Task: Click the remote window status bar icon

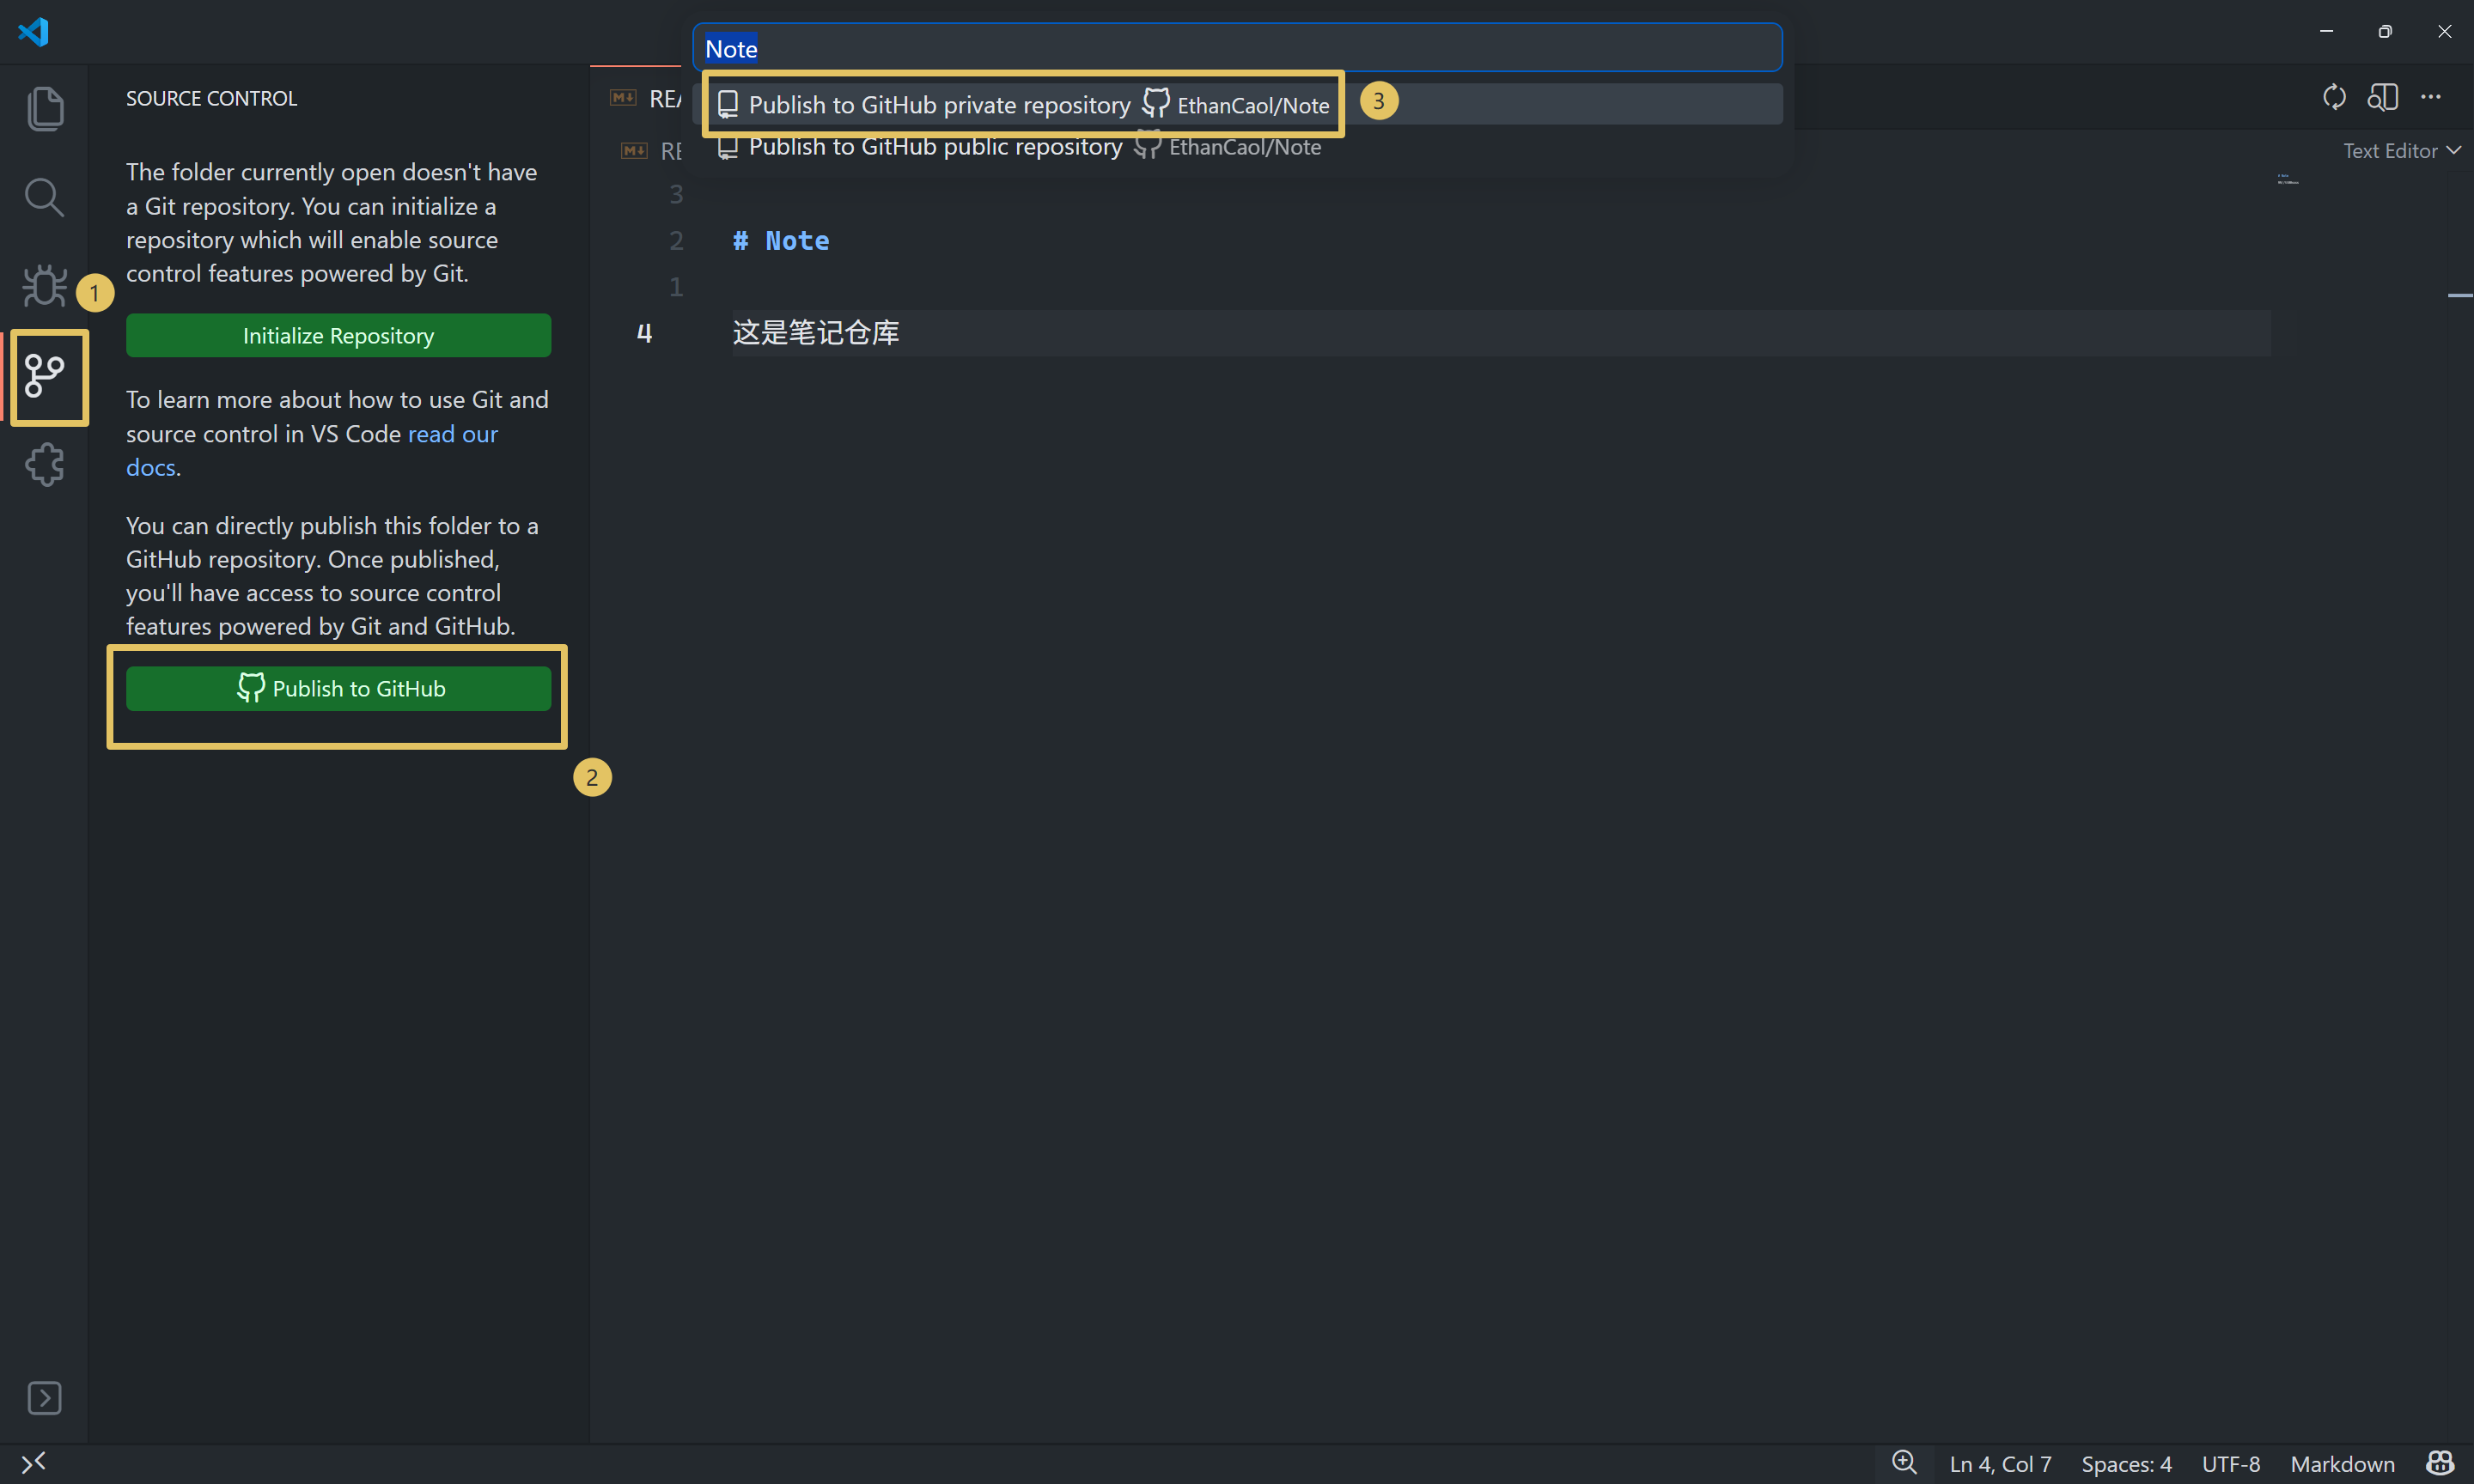Action: click(x=33, y=1463)
